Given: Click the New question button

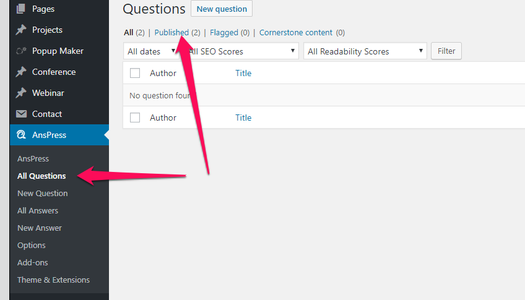Looking at the screenshot, I should (222, 9).
